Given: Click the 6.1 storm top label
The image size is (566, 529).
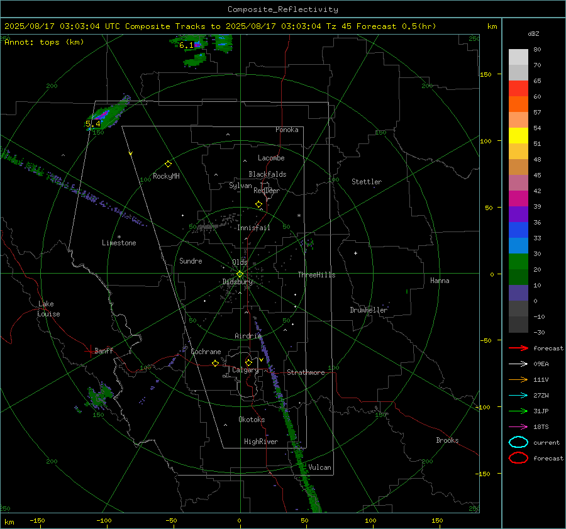Looking at the screenshot, I should pyautogui.click(x=186, y=45).
